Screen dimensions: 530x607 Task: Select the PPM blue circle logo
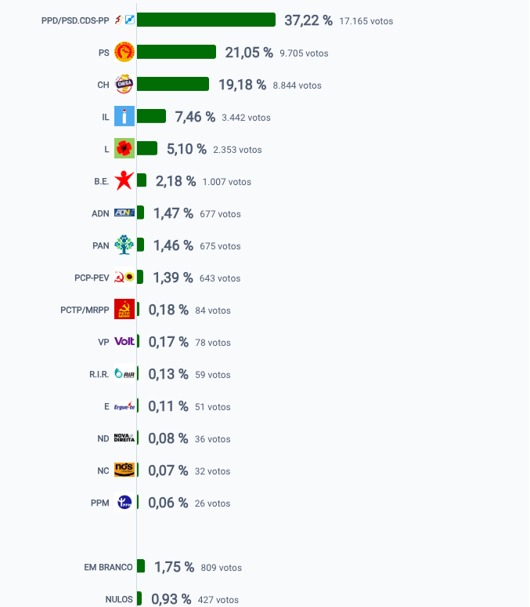[x=124, y=502]
